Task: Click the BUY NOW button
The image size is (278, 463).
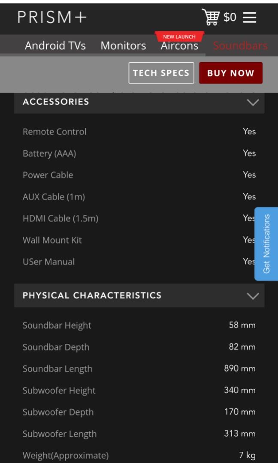Action: (230, 73)
